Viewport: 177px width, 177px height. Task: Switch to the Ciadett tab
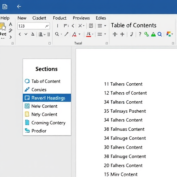point(39,18)
